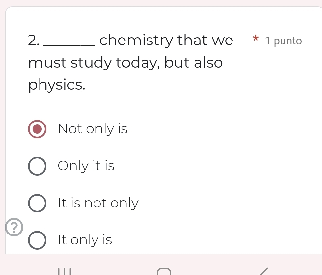
Task: Tap the 'must study today, but also' line
Action: coord(125,63)
